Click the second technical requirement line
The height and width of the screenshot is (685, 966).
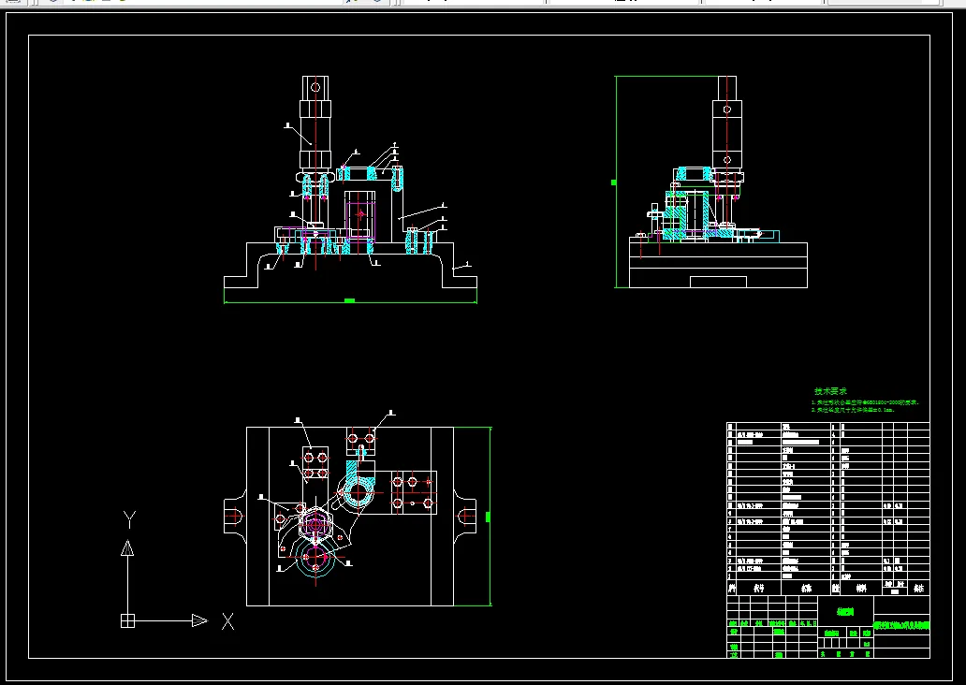[x=853, y=410]
